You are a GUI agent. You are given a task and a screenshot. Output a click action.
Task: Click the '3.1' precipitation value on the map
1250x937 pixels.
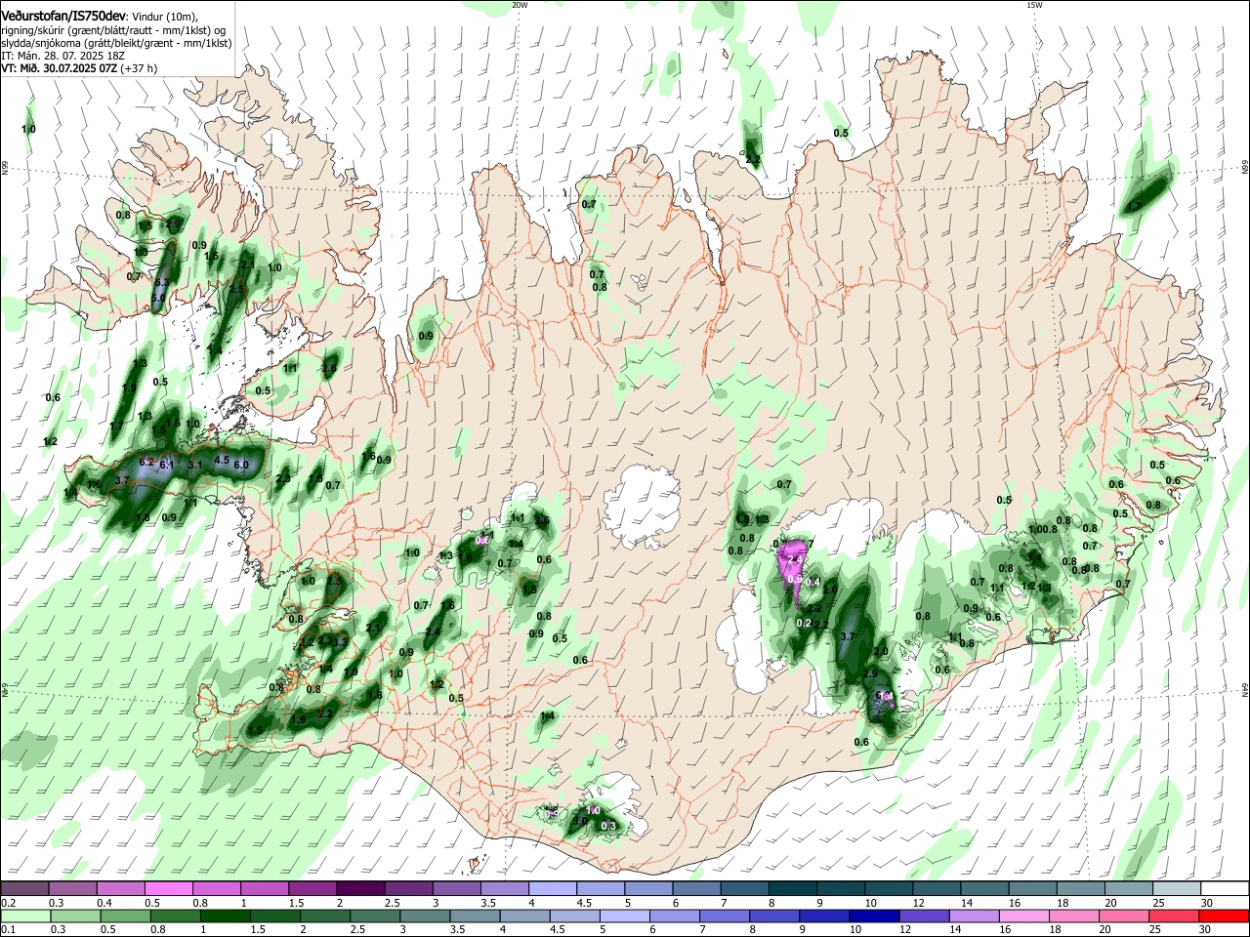point(194,465)
